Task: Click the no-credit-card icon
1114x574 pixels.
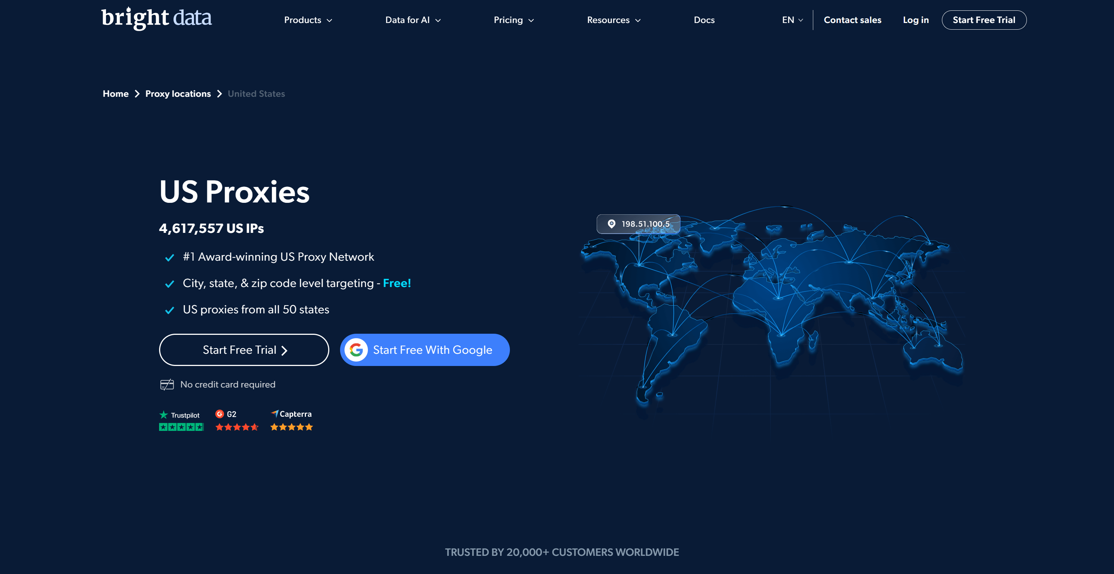Action: click(167, 384)
